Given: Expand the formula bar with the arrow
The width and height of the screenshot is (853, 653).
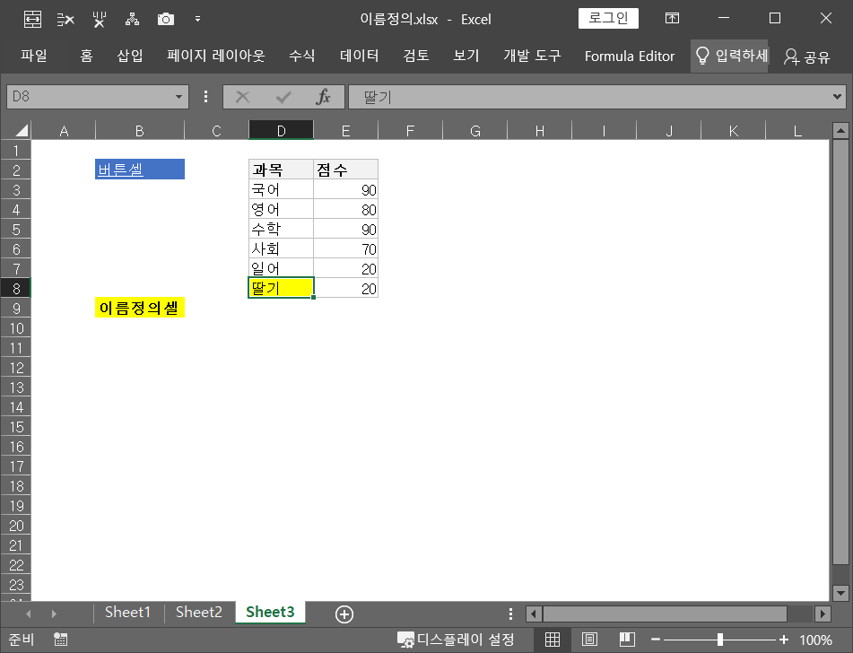Looking at the screenshot, I should [x=837, y=97].
